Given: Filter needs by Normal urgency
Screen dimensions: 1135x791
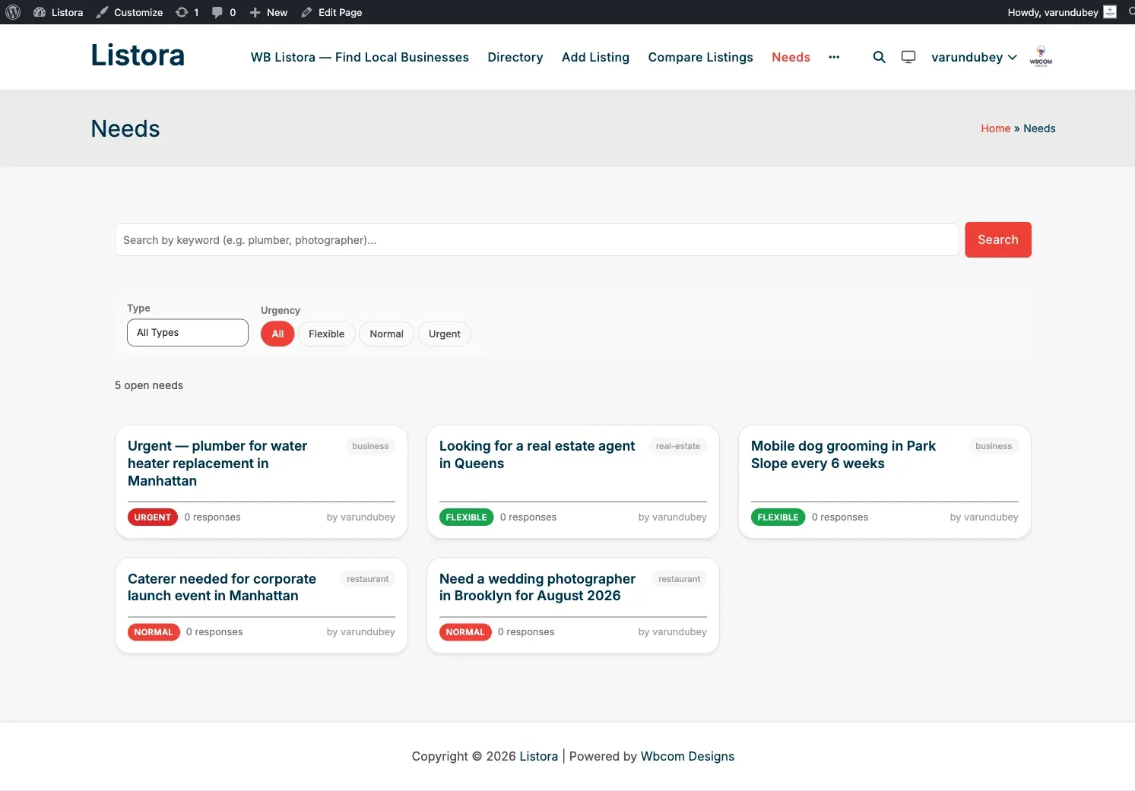Looking at the screenshot, I should click(x=386, y=334).
